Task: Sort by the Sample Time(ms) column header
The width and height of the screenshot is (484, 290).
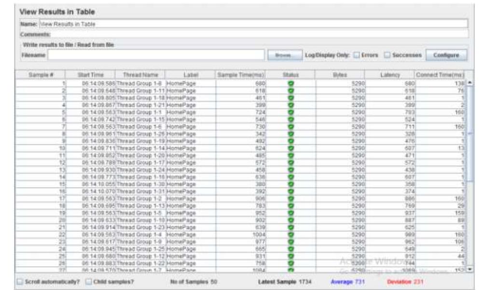Action: [x=239, y=75]
